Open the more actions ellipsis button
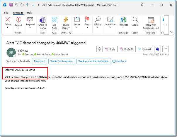Image resolution: width=177 pixels, height=137 pixels. 165,49
